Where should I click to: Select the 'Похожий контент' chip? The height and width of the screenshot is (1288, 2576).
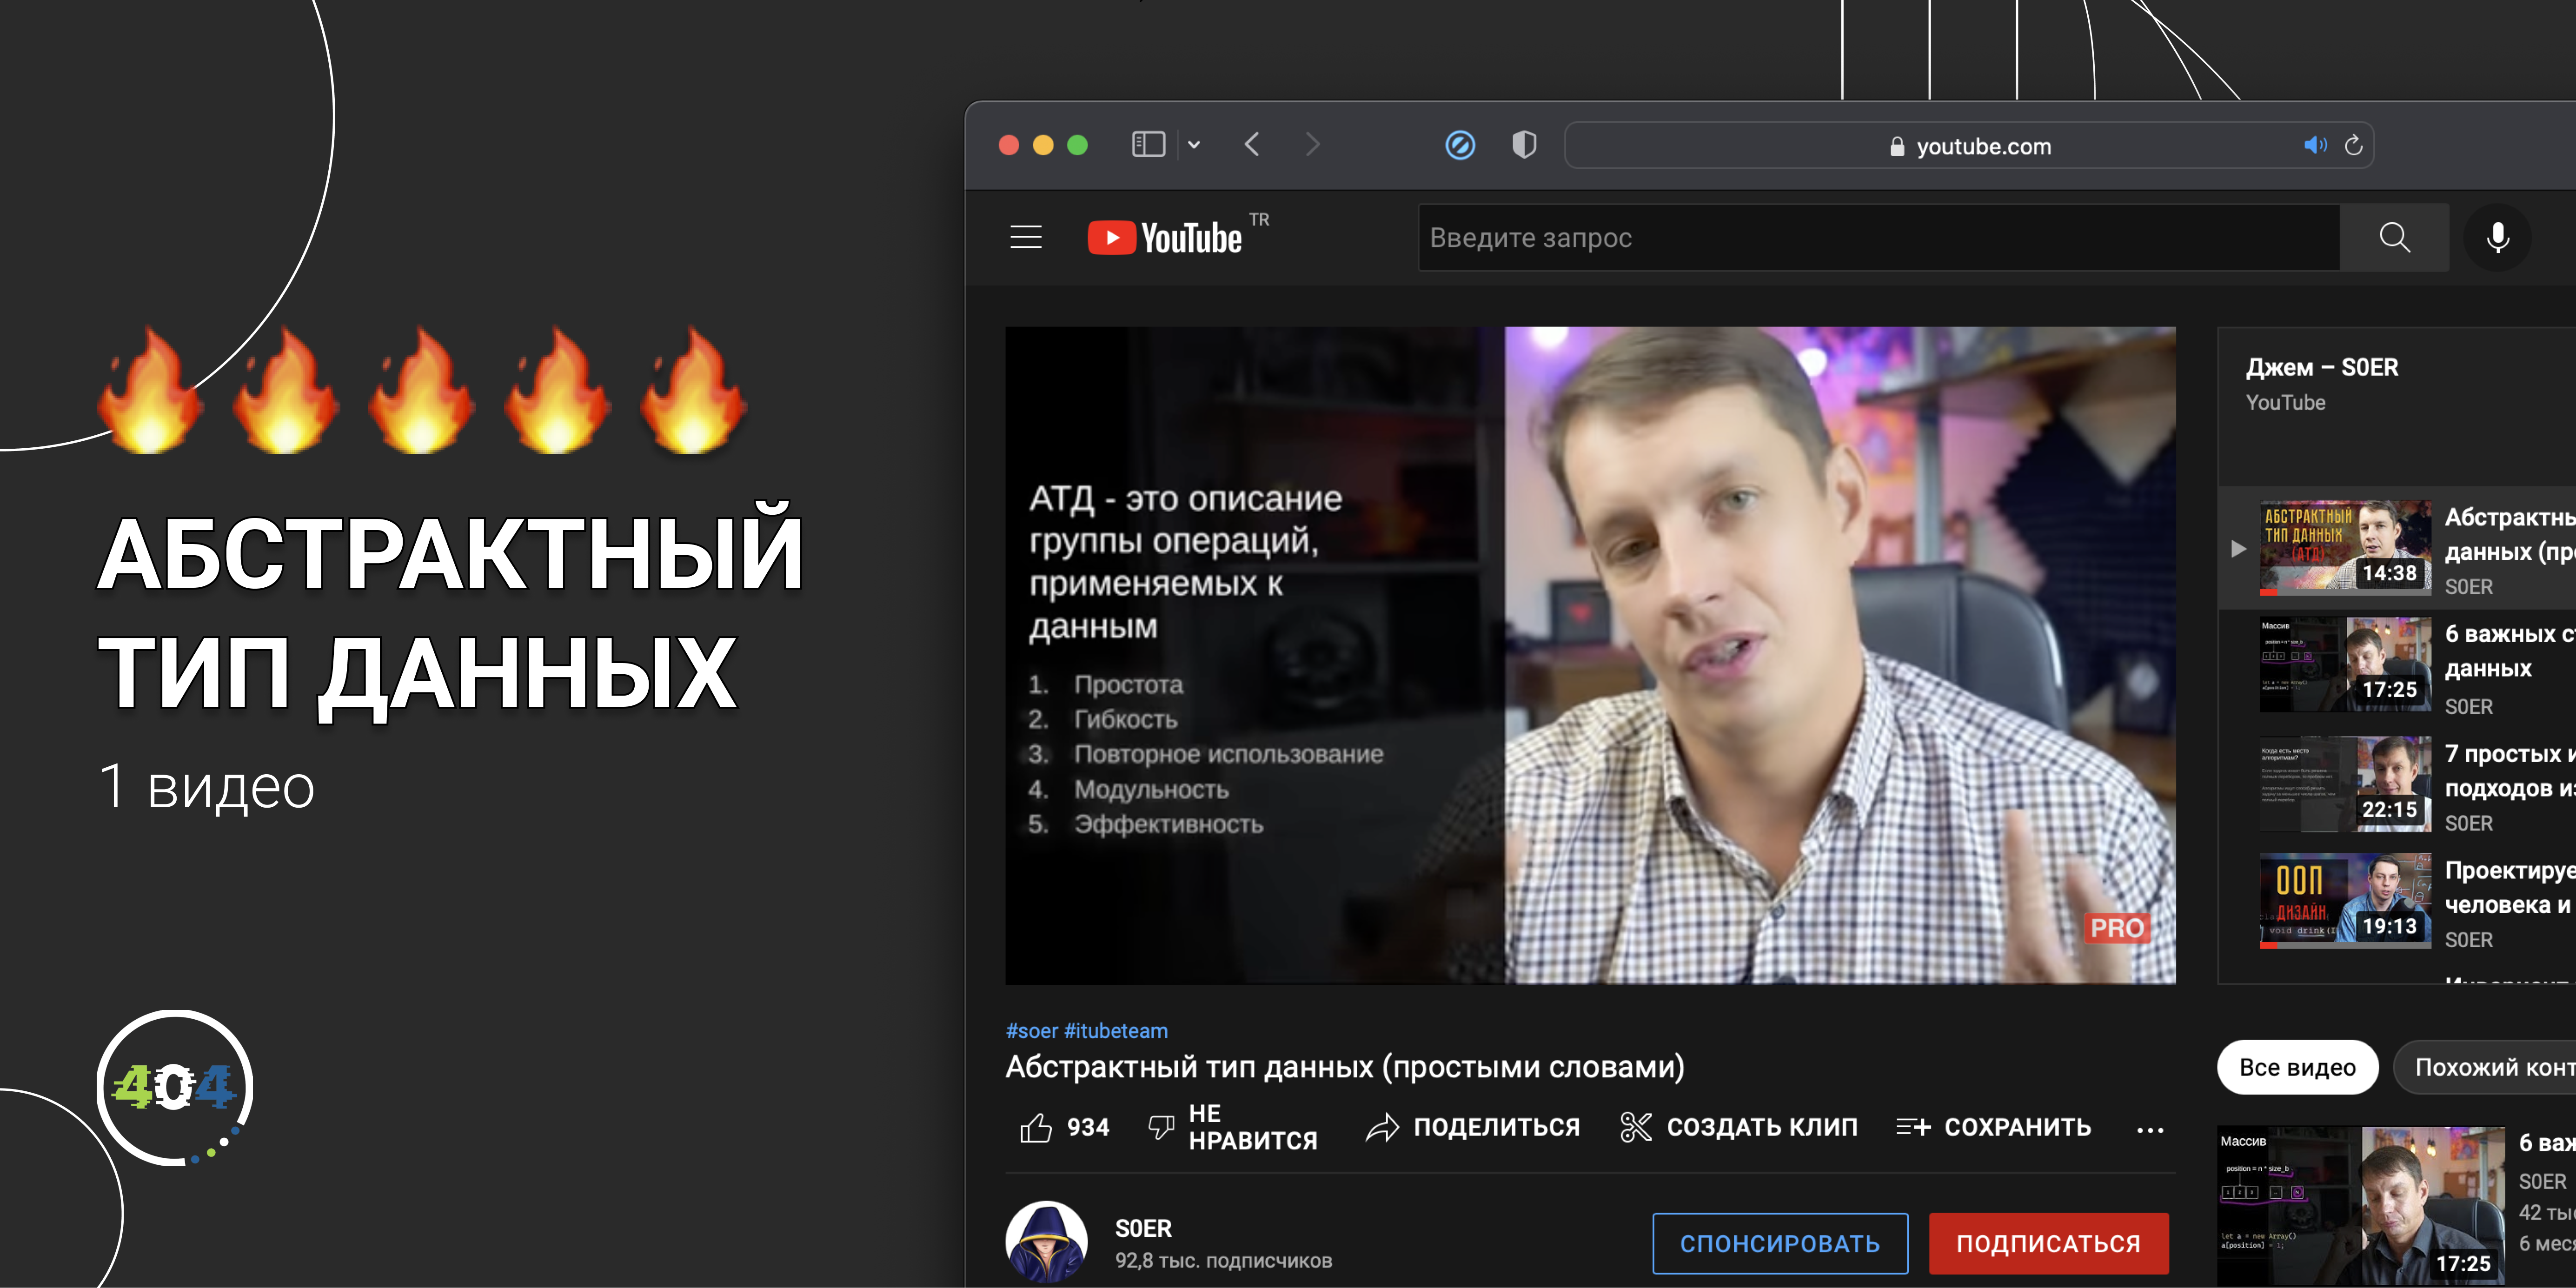point(2485,1067)
